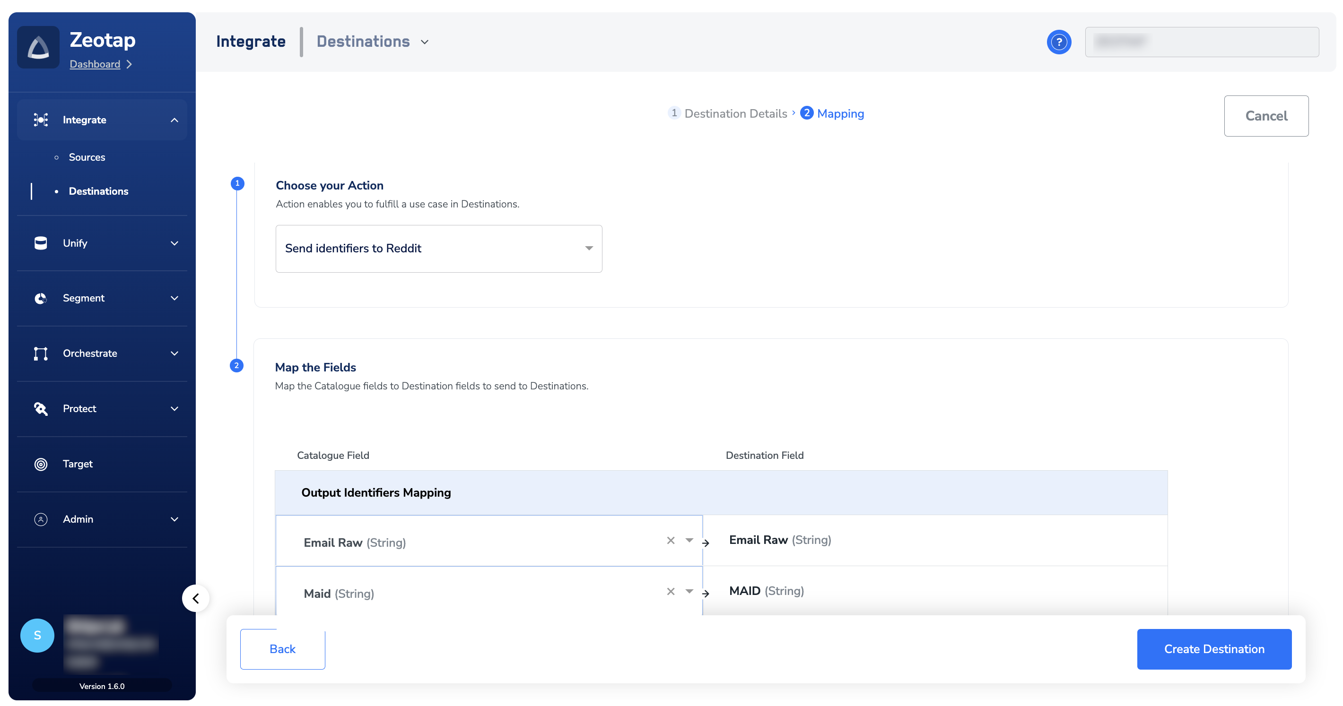Click the user avatar S circle
The image size is (1343, 706).
coord(37,636)
